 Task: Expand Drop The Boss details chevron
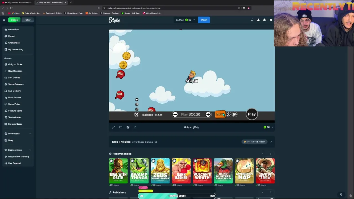pyautogui.click(x=271, y=142)
